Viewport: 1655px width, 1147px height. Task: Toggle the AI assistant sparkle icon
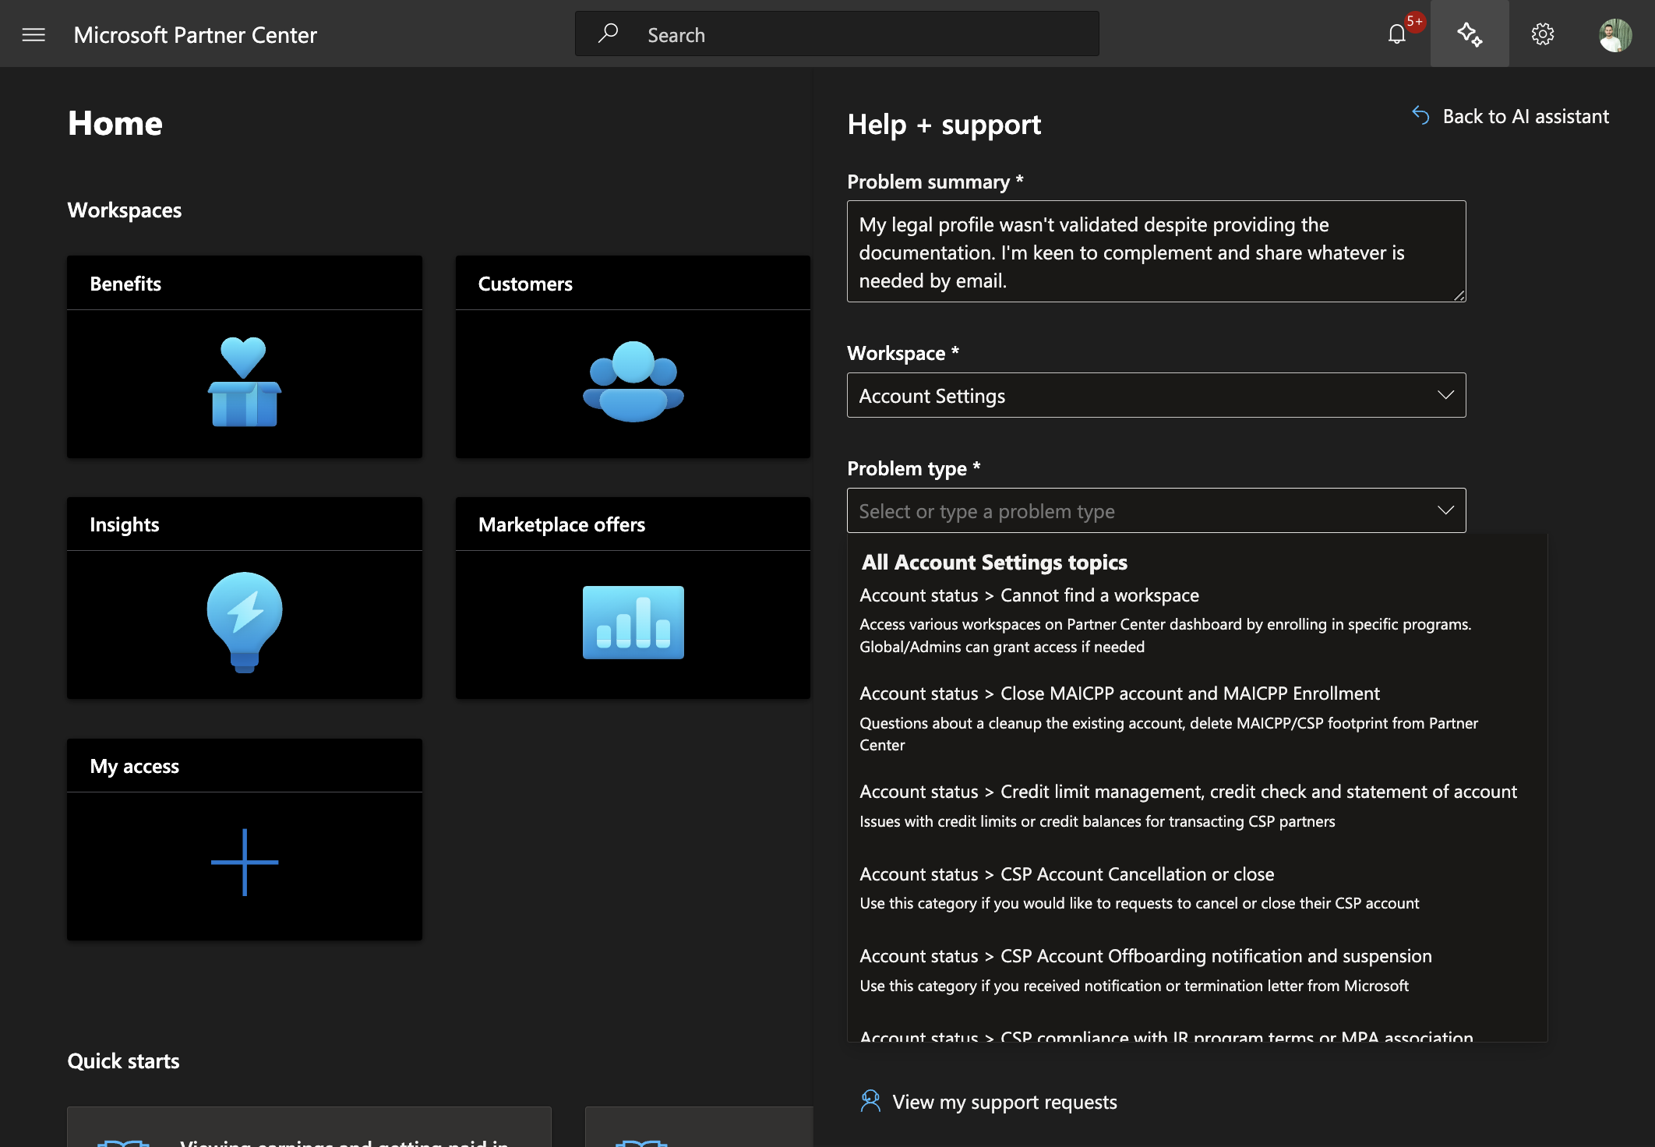click(1470, 34)
